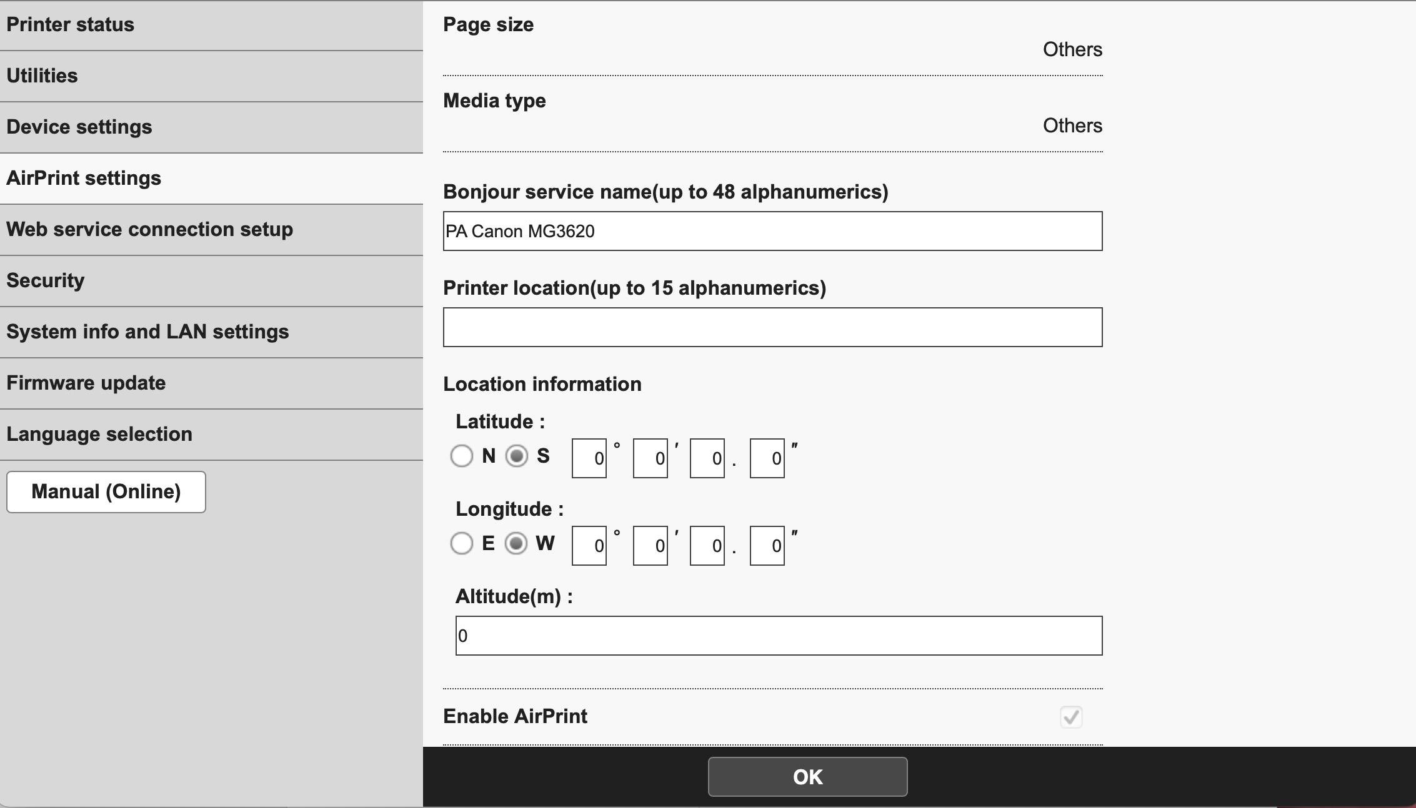Select the S latitude radio button
The image size is (1416, 808).
click(517, 456)
